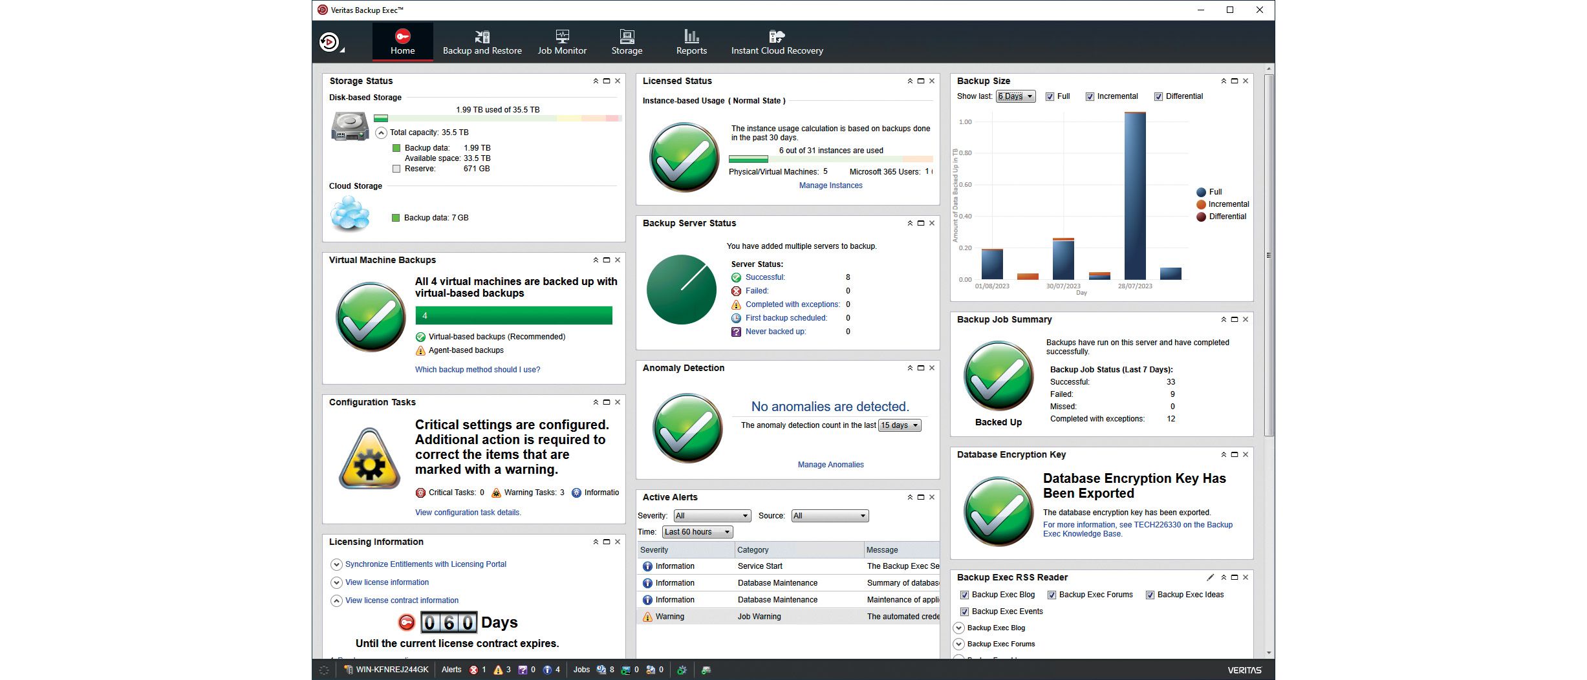Screen dimensions: 1587x680
Task: Click the Storage tab icon
Action: click(x=627, y=36)
